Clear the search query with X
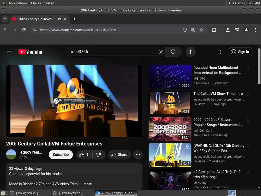261x196 pixels. point(161,52)
